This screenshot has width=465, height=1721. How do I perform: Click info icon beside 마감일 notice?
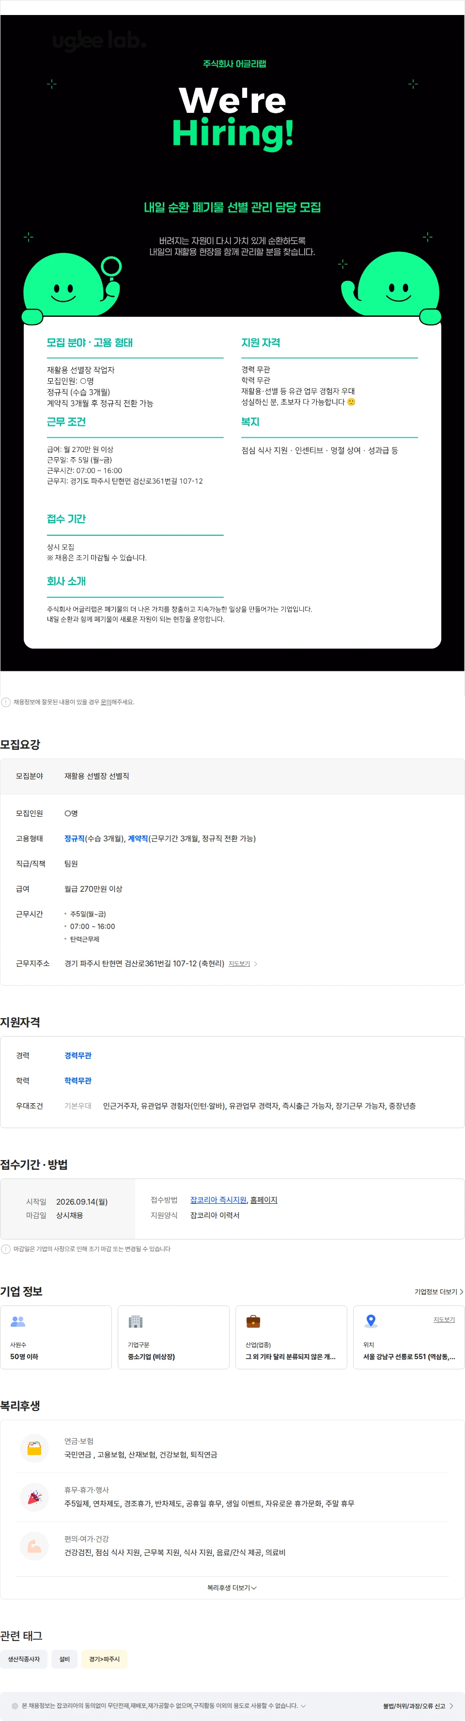click(6, 1249)
